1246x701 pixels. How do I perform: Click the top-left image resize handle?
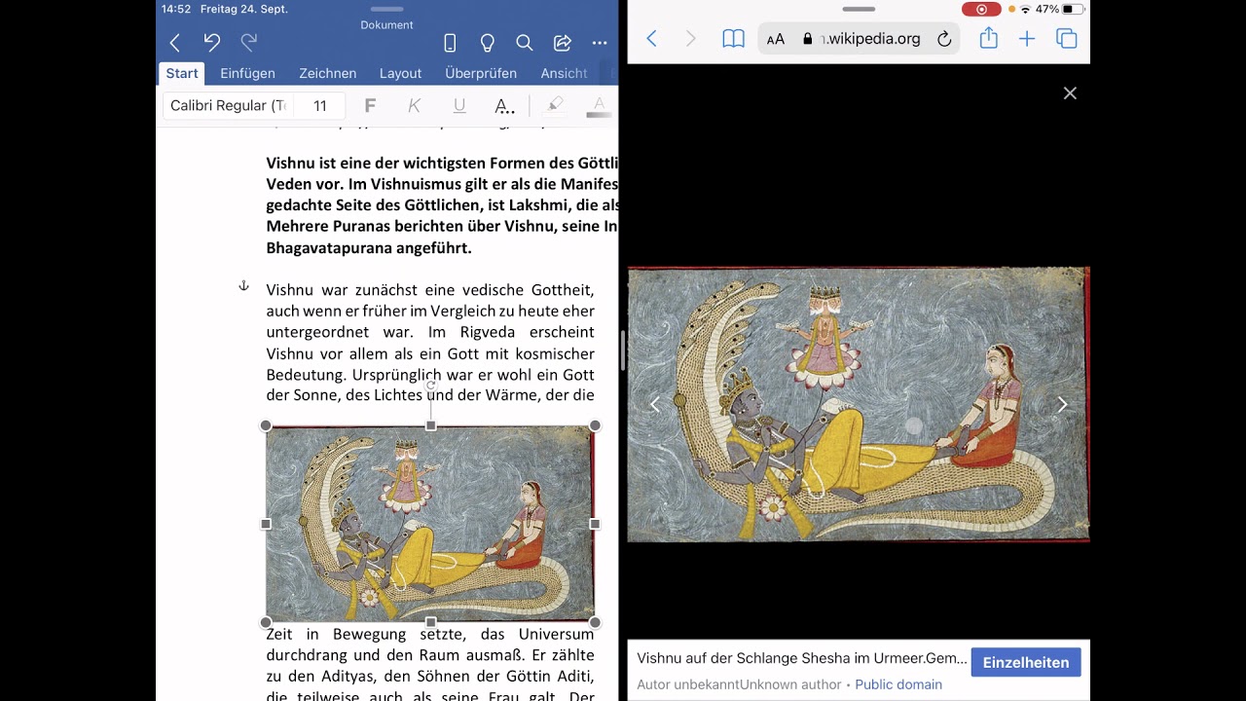tap(266, 425)
